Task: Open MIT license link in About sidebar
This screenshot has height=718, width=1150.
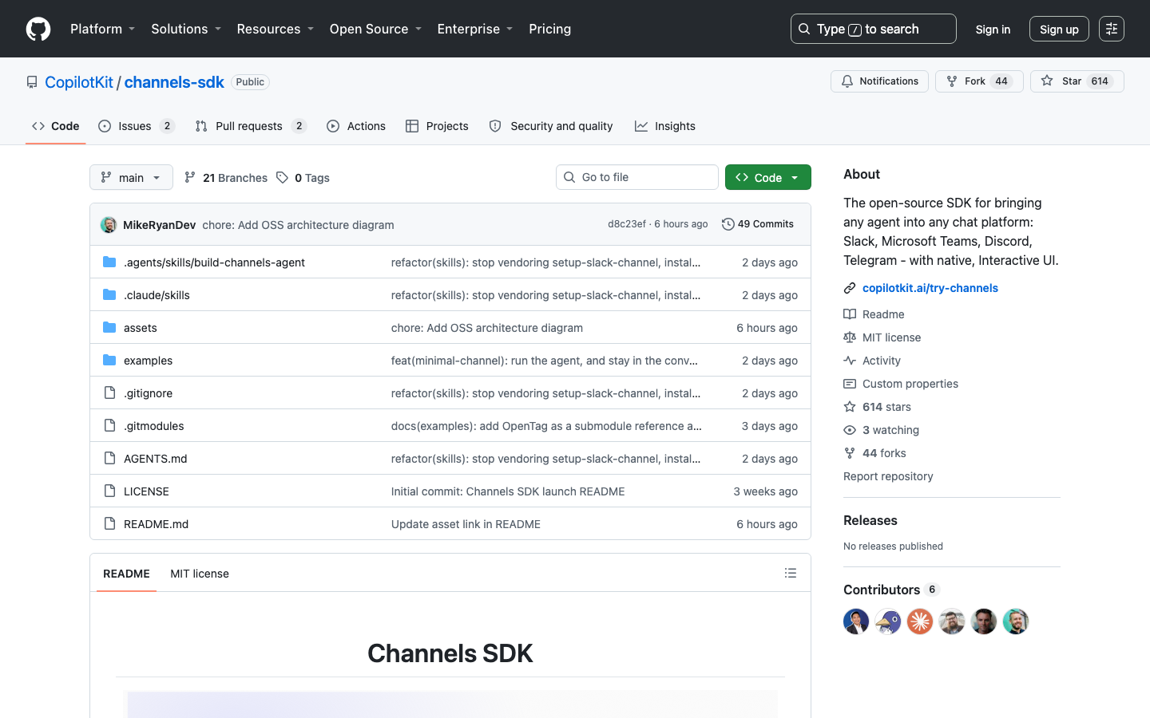Action: pyautogui.click(x=882, y=337)
